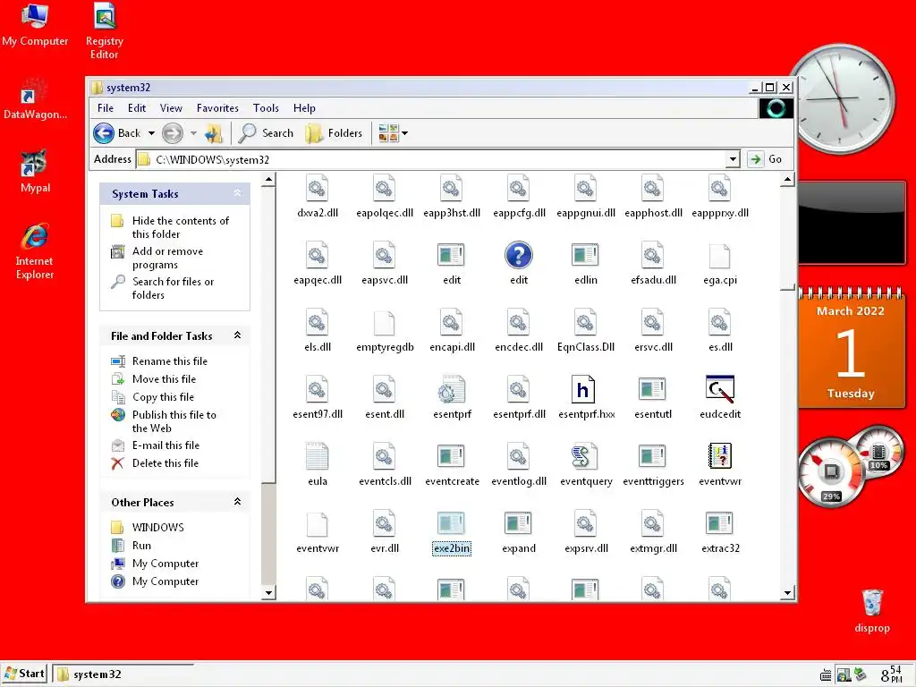916x687 pixels.
Task: Open the File menu
Action: tap(106, 108)
